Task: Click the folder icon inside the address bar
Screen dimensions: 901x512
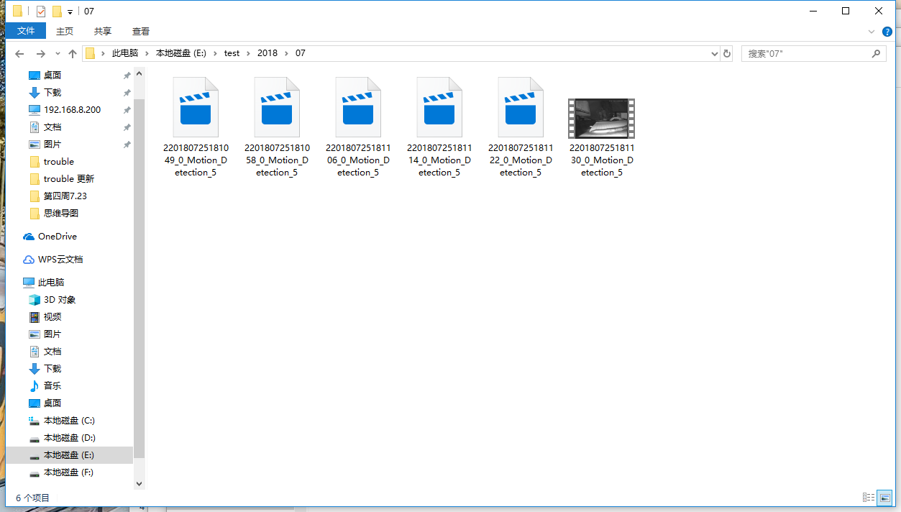Action: 91,53
